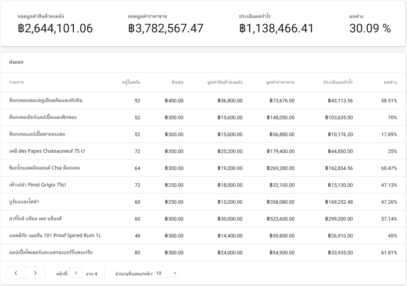Screen dimensions: 407x286
Task: Sort by ประเมินผลกำไร column header
Action: point(338,82)
